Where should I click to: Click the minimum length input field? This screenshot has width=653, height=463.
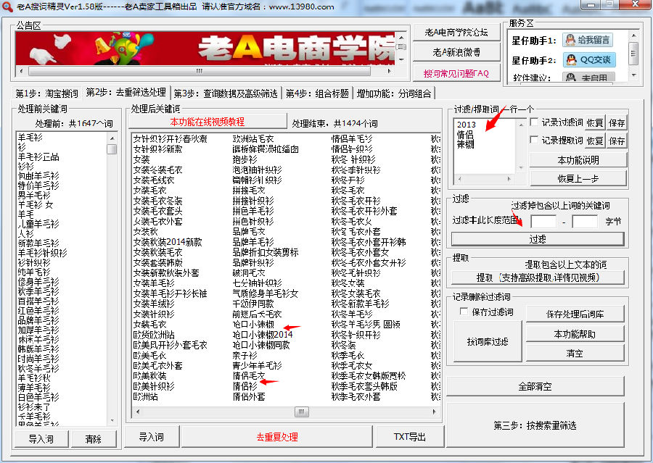pyautogui.click(x=543, y=221)
